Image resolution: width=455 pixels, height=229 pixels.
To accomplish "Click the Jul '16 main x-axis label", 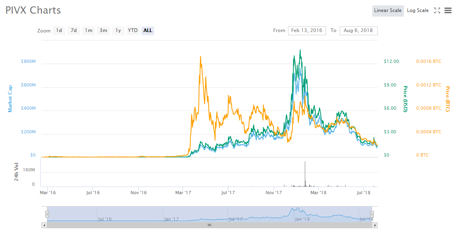I will pos(93,193).
